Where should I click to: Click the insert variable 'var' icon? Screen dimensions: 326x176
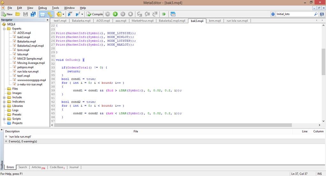click(70, 14)
